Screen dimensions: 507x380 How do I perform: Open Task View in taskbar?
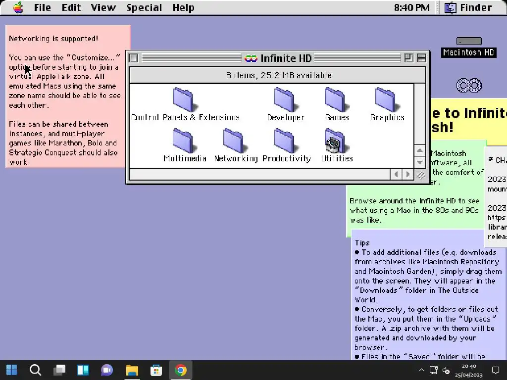coord(59,370)
